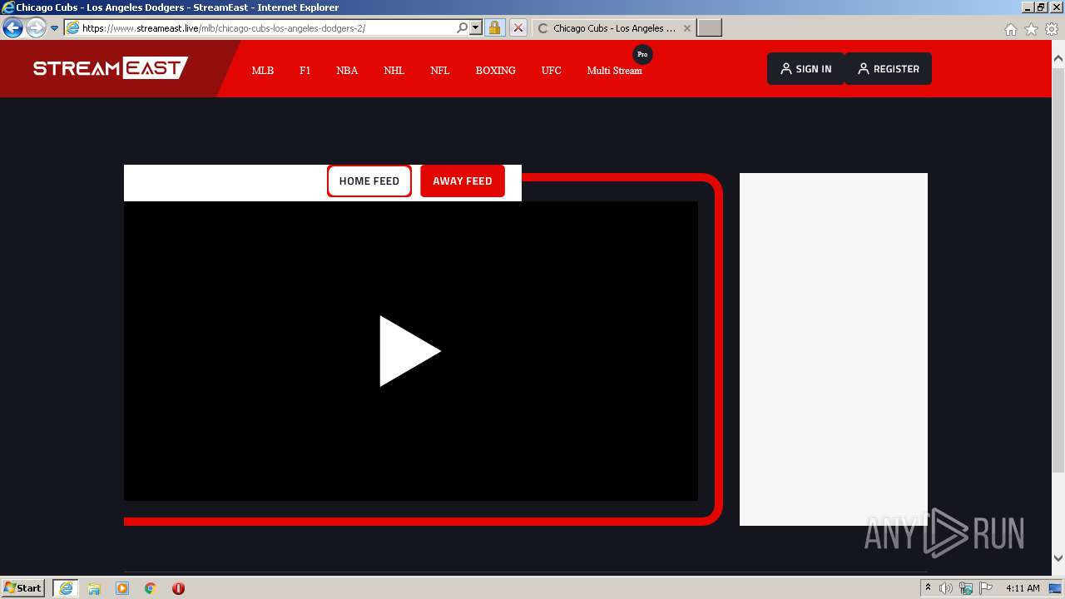Click the Internet Explorer taskbar icon
Screen dimensions: 1065x599
(x=65, y=588)
